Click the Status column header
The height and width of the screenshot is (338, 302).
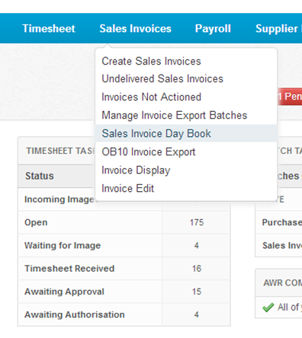click(40, 176)
